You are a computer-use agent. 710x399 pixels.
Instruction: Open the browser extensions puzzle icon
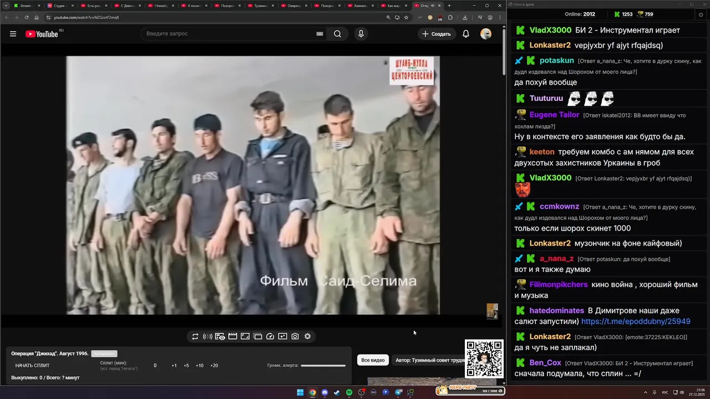click(x=450, y=17)
